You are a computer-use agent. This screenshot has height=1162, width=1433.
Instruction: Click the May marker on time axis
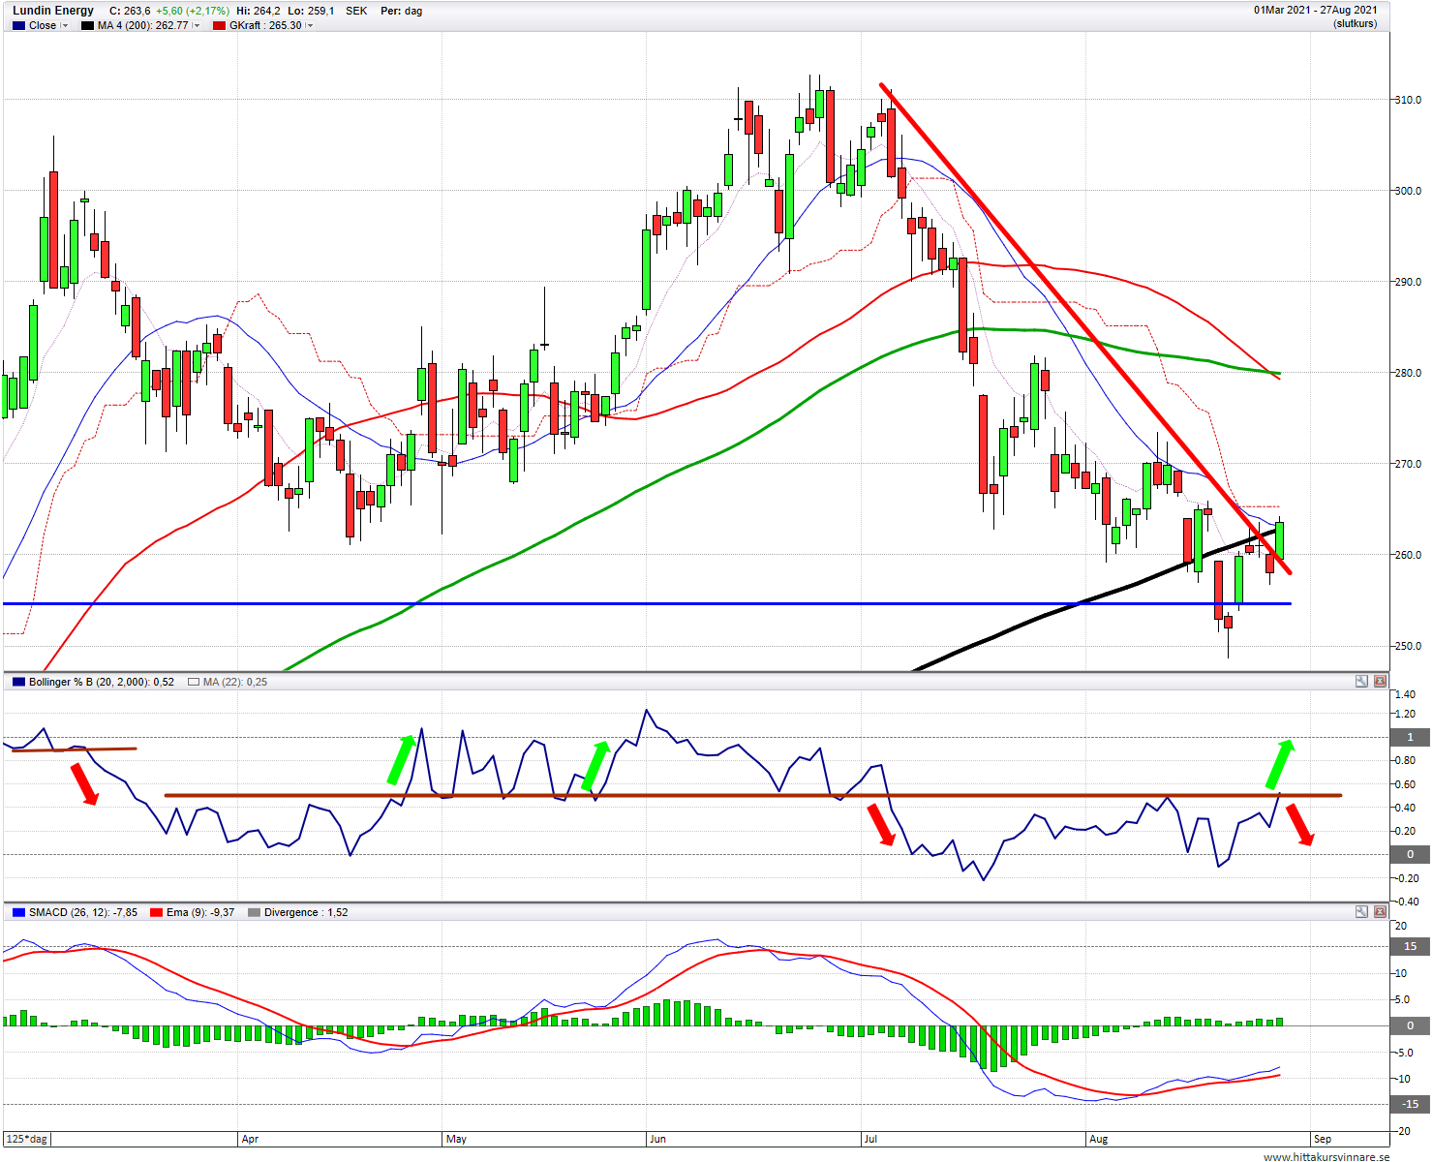456,1139
